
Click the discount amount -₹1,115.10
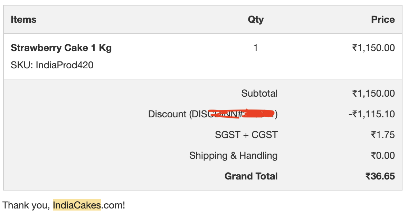(371, 114)
